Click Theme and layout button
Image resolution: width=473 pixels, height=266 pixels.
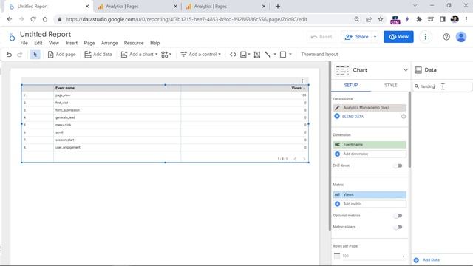[x=319, y=55]
